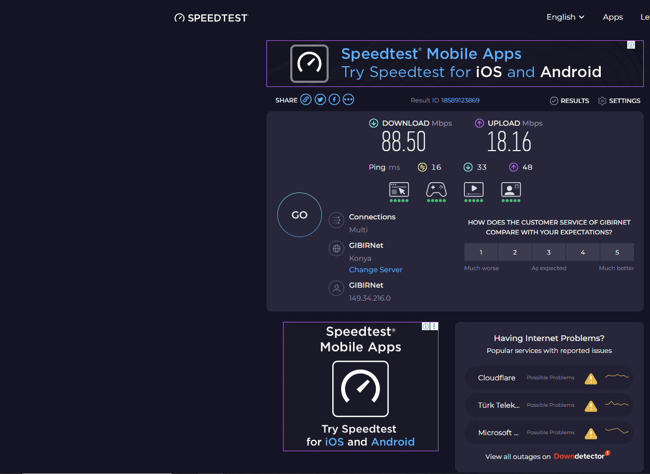
Task: Click the upload arrow icon beside UPLOAD
Action: coord(479,123)
